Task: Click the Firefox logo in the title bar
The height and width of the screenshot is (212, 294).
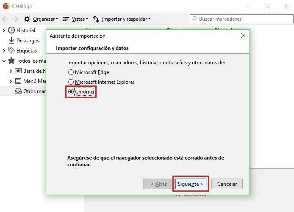Action: (6, 6)
